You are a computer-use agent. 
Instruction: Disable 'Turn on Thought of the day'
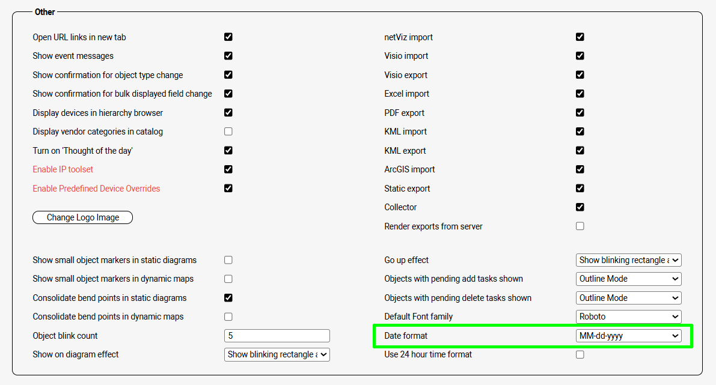click(x=228, y=151)
